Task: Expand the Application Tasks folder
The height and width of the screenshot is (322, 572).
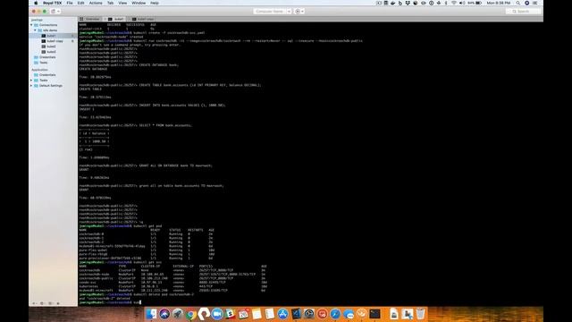Action: click(32, 80)
